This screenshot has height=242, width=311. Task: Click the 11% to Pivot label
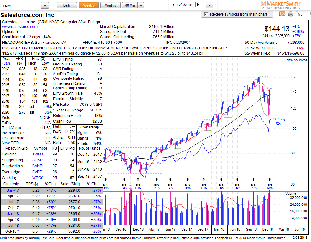(x=297, y=60)
